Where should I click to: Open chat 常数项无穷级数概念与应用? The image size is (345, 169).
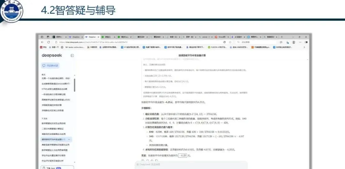click(x=53, y=134)
